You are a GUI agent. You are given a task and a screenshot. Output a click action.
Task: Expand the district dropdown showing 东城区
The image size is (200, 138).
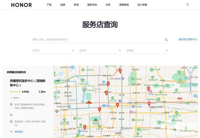147,51
